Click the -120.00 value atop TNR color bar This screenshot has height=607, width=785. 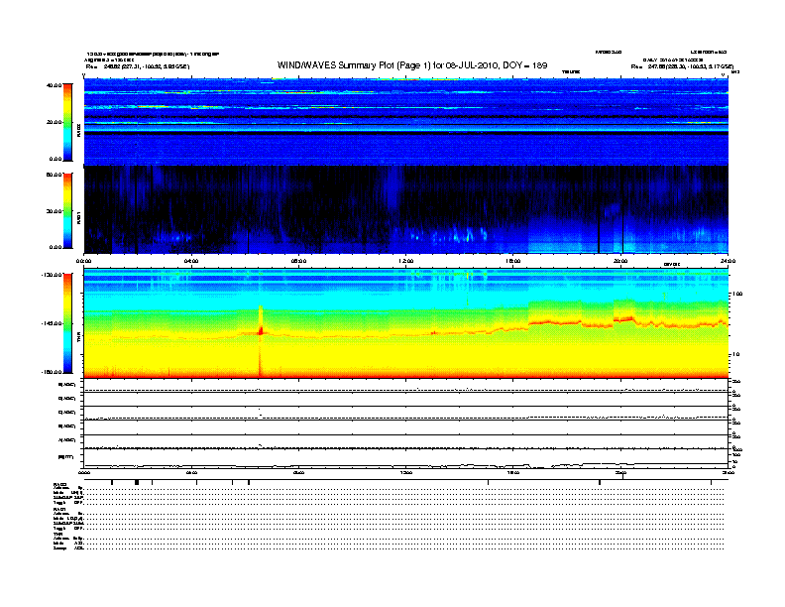coord(52,275)
